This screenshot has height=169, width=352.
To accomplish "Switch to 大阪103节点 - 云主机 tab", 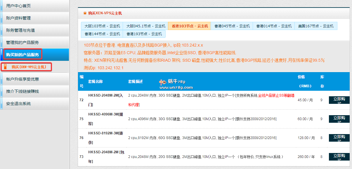I will 102,26.
